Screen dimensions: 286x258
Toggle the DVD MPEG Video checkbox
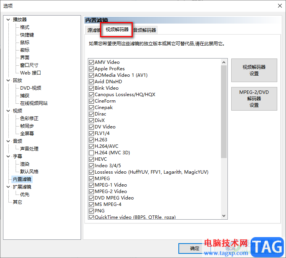tap(91, 198)
